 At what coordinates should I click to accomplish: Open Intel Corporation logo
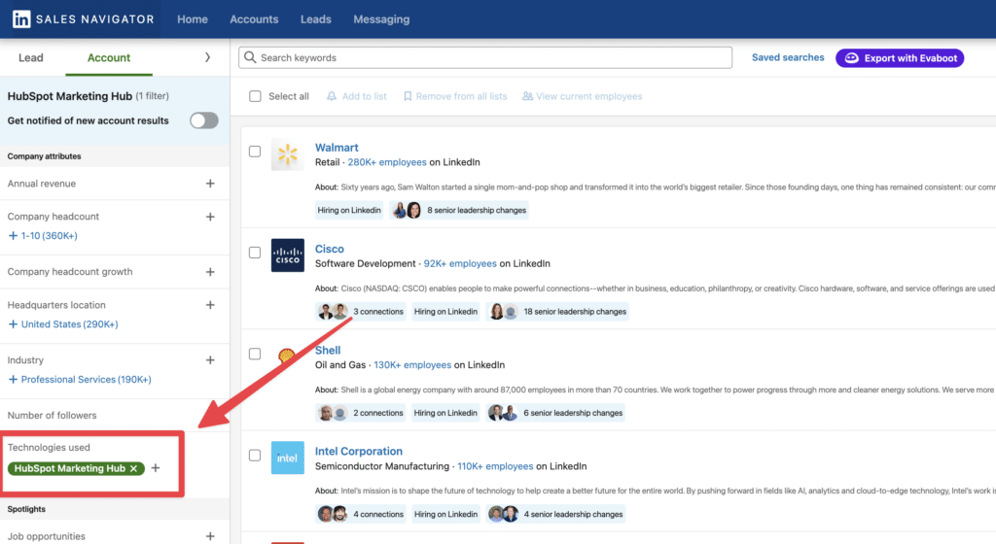[288, 458]
